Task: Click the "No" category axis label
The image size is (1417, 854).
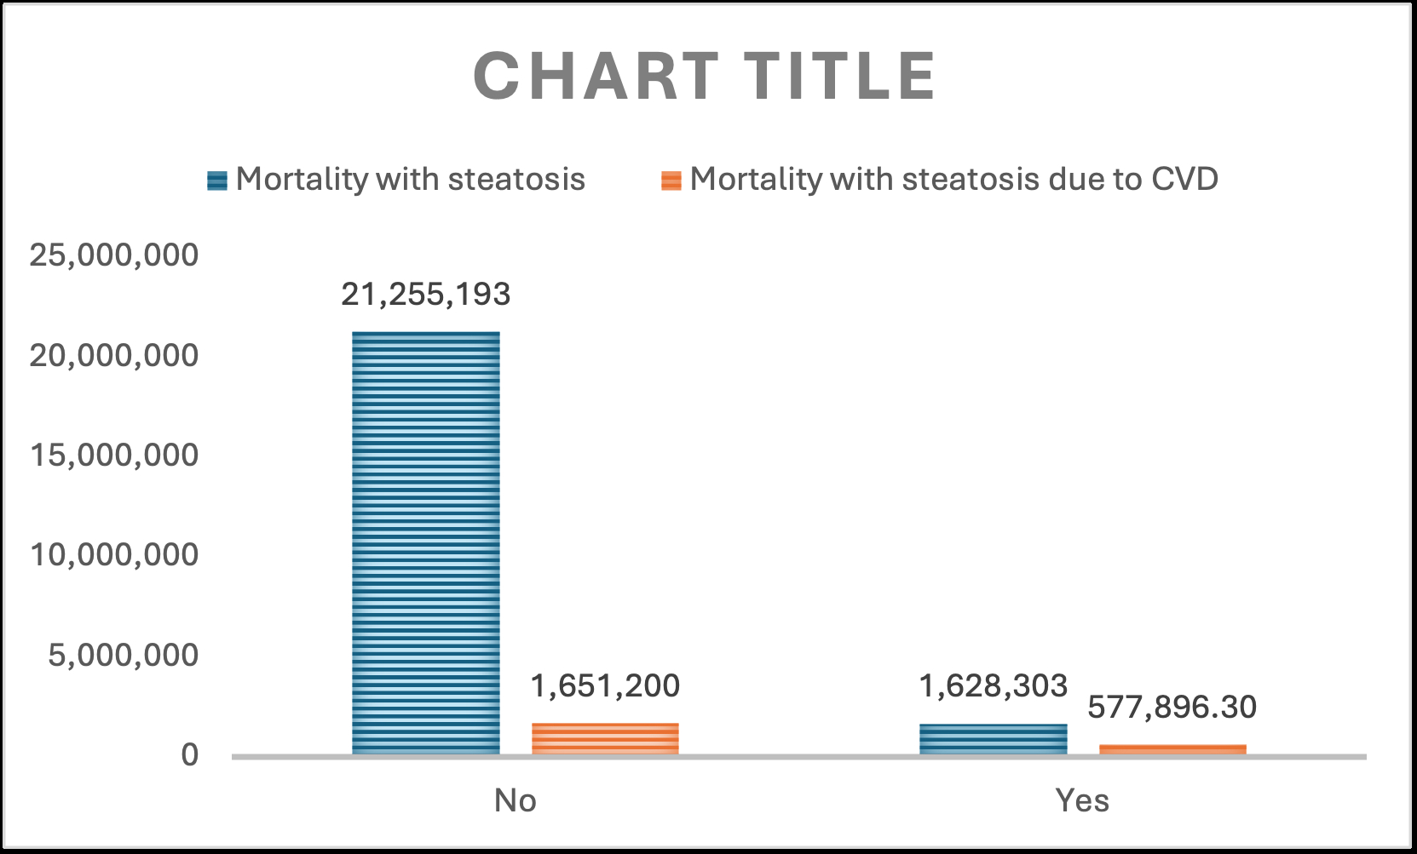Action: [x=516, y=801]
